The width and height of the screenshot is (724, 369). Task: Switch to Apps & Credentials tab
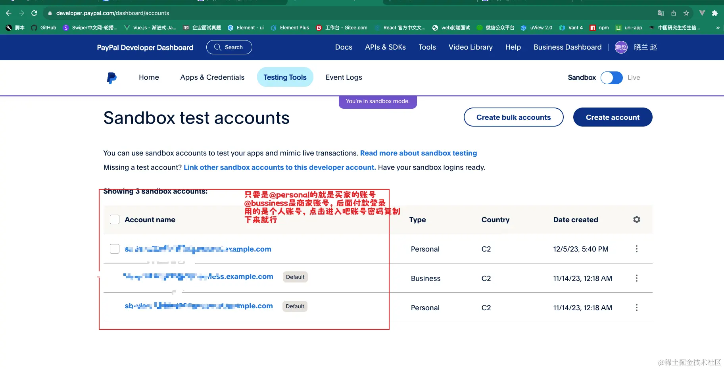pos(212,77)
